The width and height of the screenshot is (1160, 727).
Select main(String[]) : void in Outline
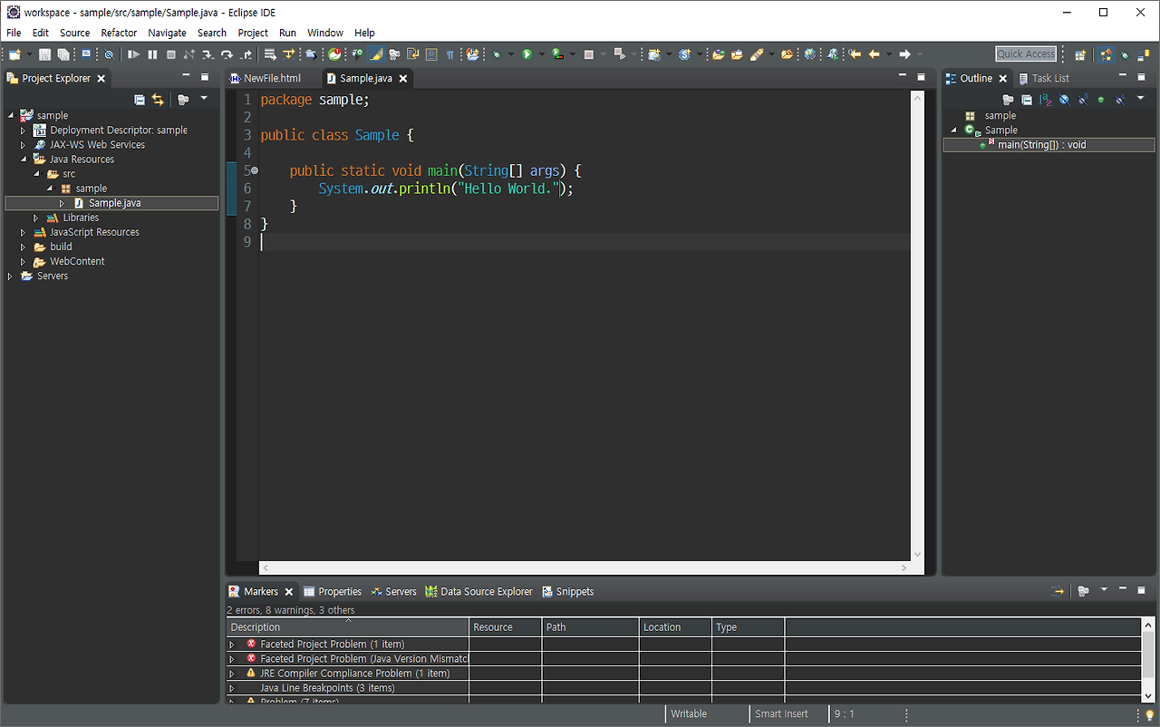1049,145
